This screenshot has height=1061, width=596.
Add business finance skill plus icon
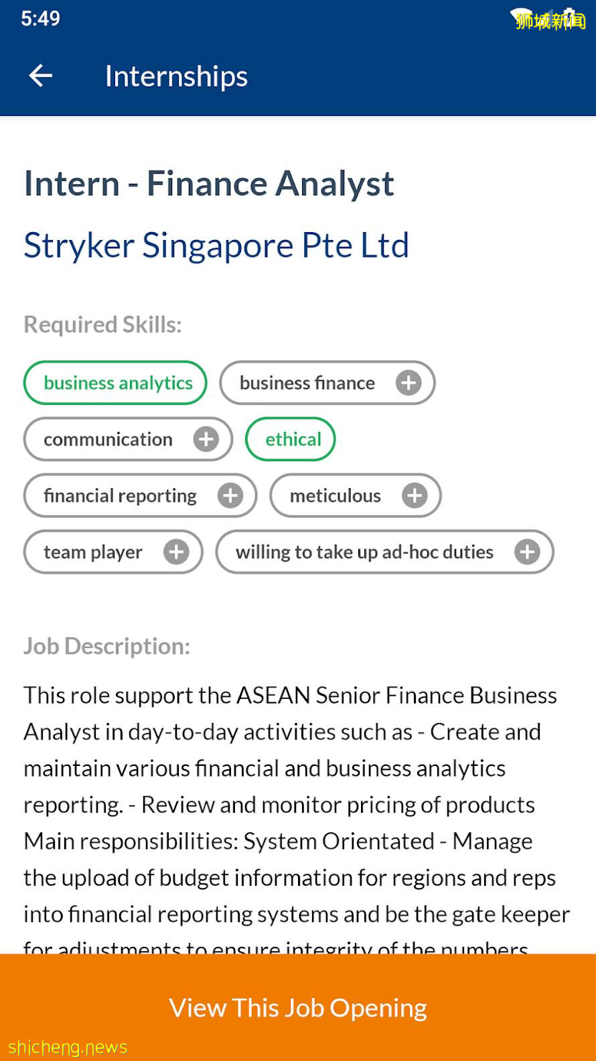pos(408,383)
